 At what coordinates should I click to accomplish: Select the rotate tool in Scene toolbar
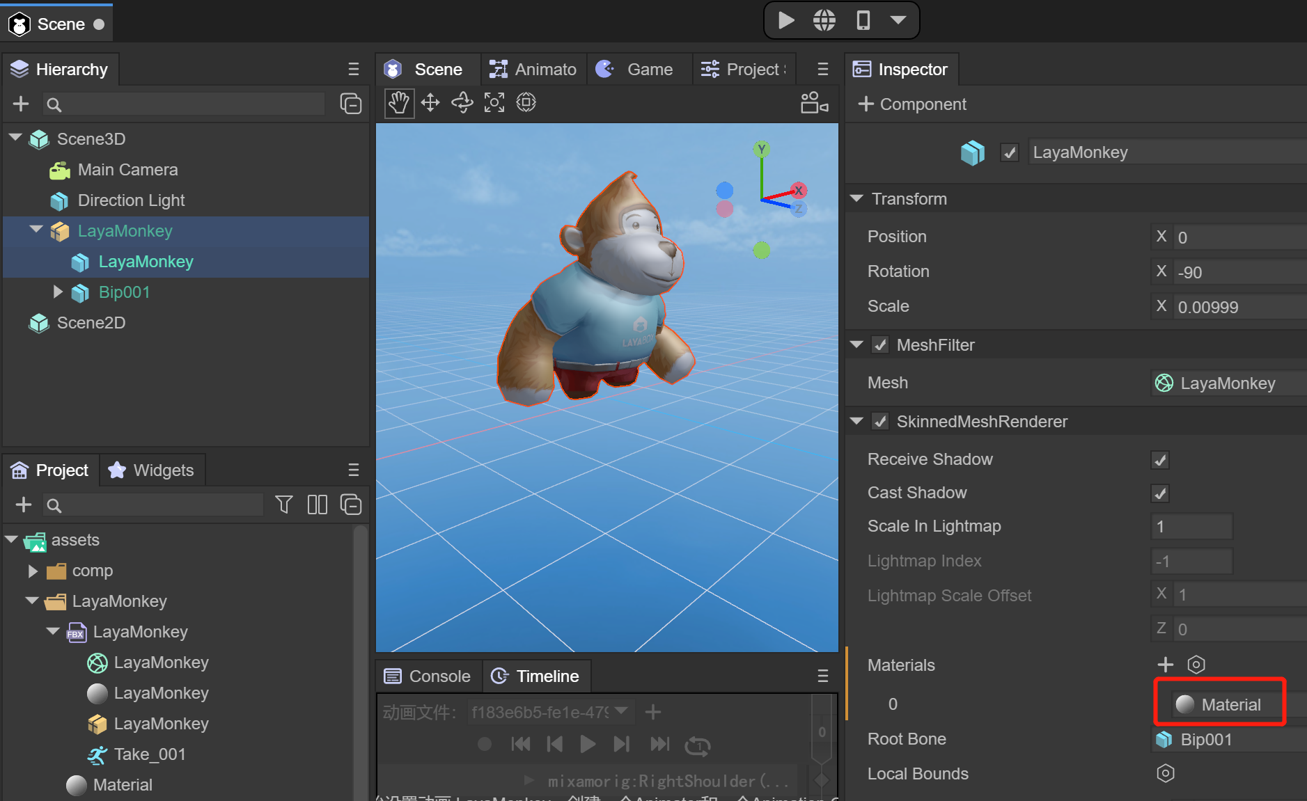(462, 103)
